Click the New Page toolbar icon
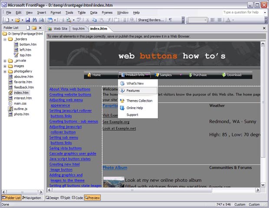 (x=7, y=20)
